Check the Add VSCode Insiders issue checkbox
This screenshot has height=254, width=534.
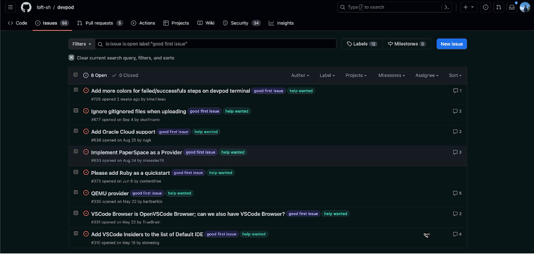(x=76, y=233)
